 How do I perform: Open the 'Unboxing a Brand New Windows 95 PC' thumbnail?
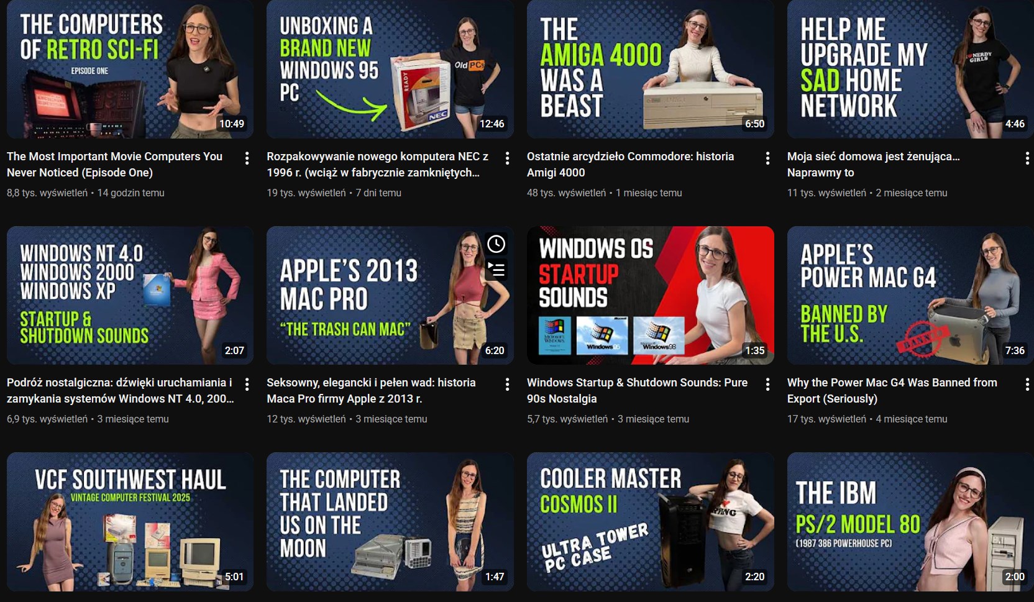click(x=390, y=69)
